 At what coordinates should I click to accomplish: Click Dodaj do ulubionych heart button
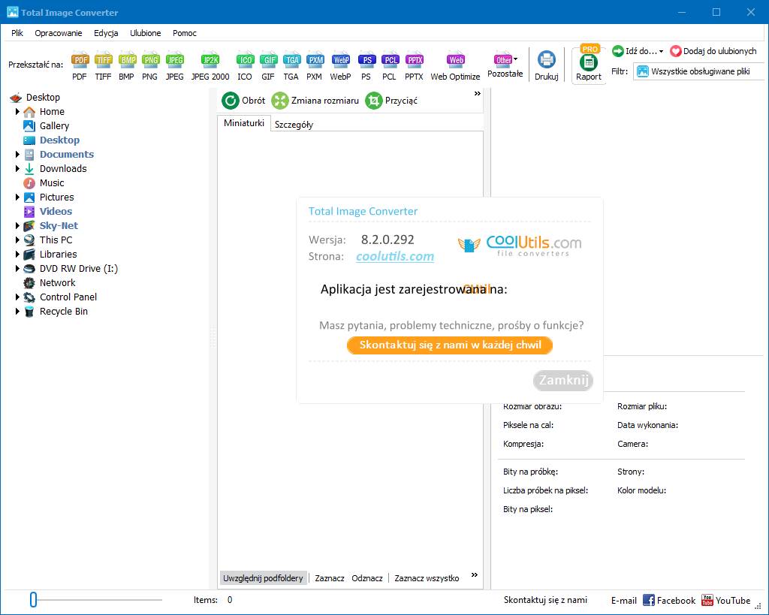click(713, 51)
